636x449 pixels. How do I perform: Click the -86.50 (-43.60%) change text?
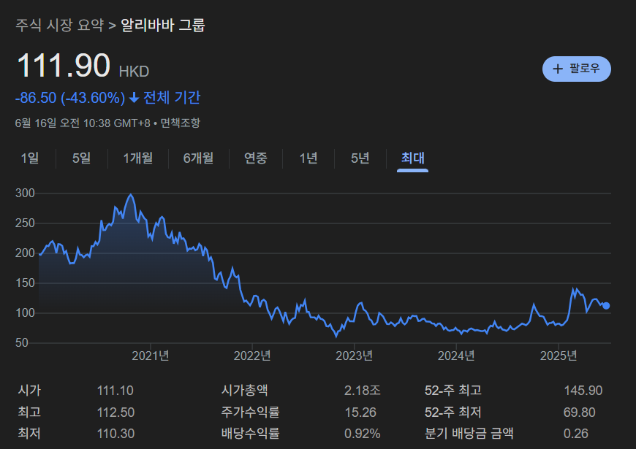coord(70,98)
